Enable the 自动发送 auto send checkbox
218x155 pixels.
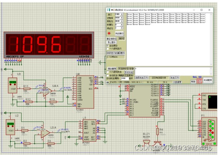107,76
